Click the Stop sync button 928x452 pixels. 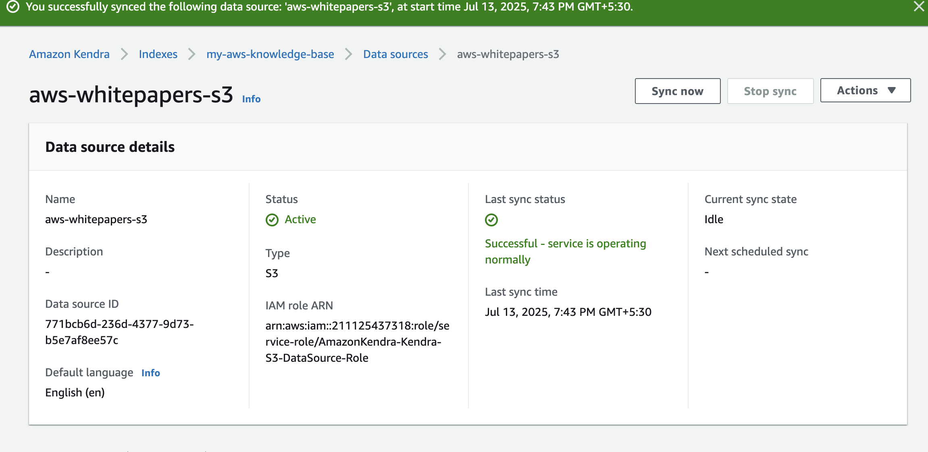770,91
